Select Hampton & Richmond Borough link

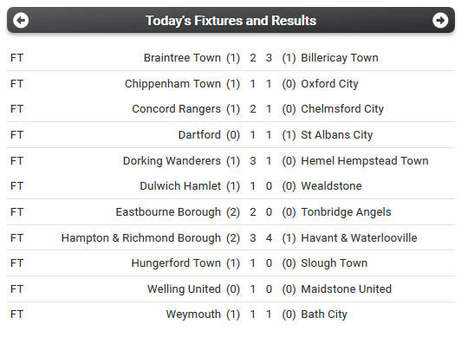pyautogui.click(x=141, y=238)
